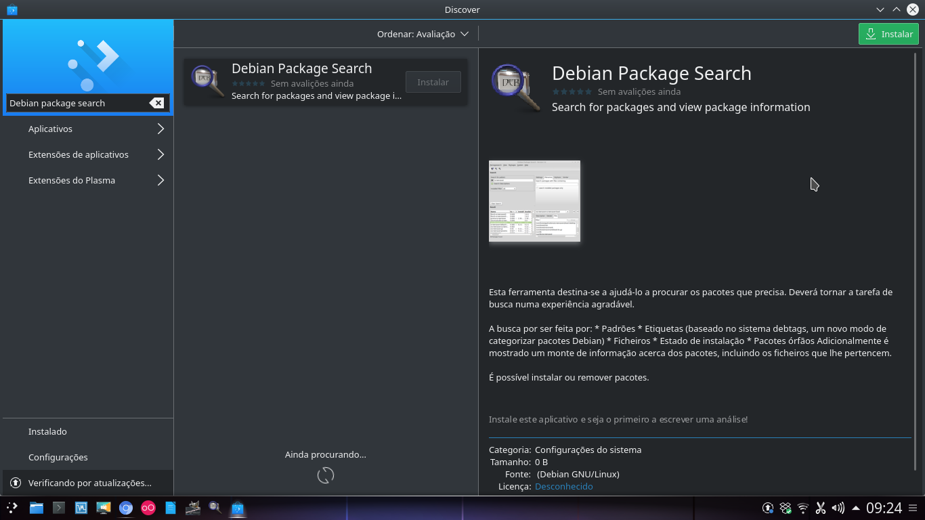Open the Wi-Fi network tray icon
The image size is (925, 520).
point(803,508)
